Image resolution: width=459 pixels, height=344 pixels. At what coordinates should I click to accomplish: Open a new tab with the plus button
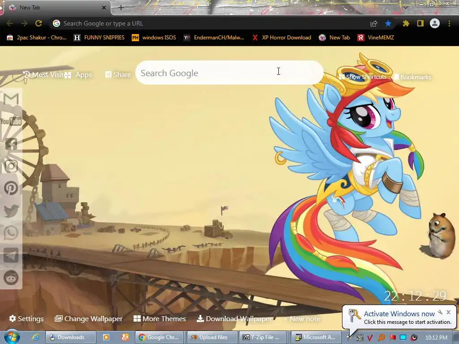click(121, 8)
